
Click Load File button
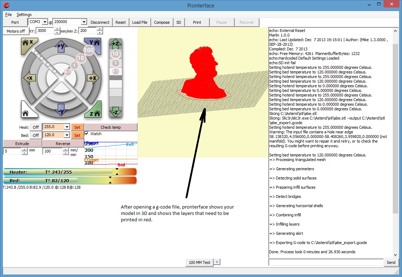pyautogui.click(x=140, y=22)
